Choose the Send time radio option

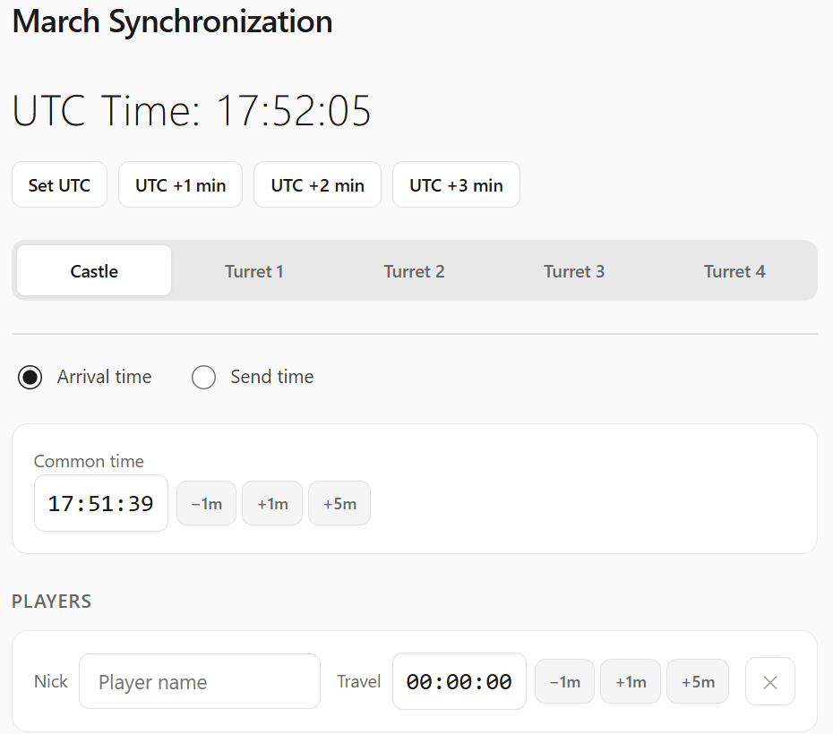(203, 378)
